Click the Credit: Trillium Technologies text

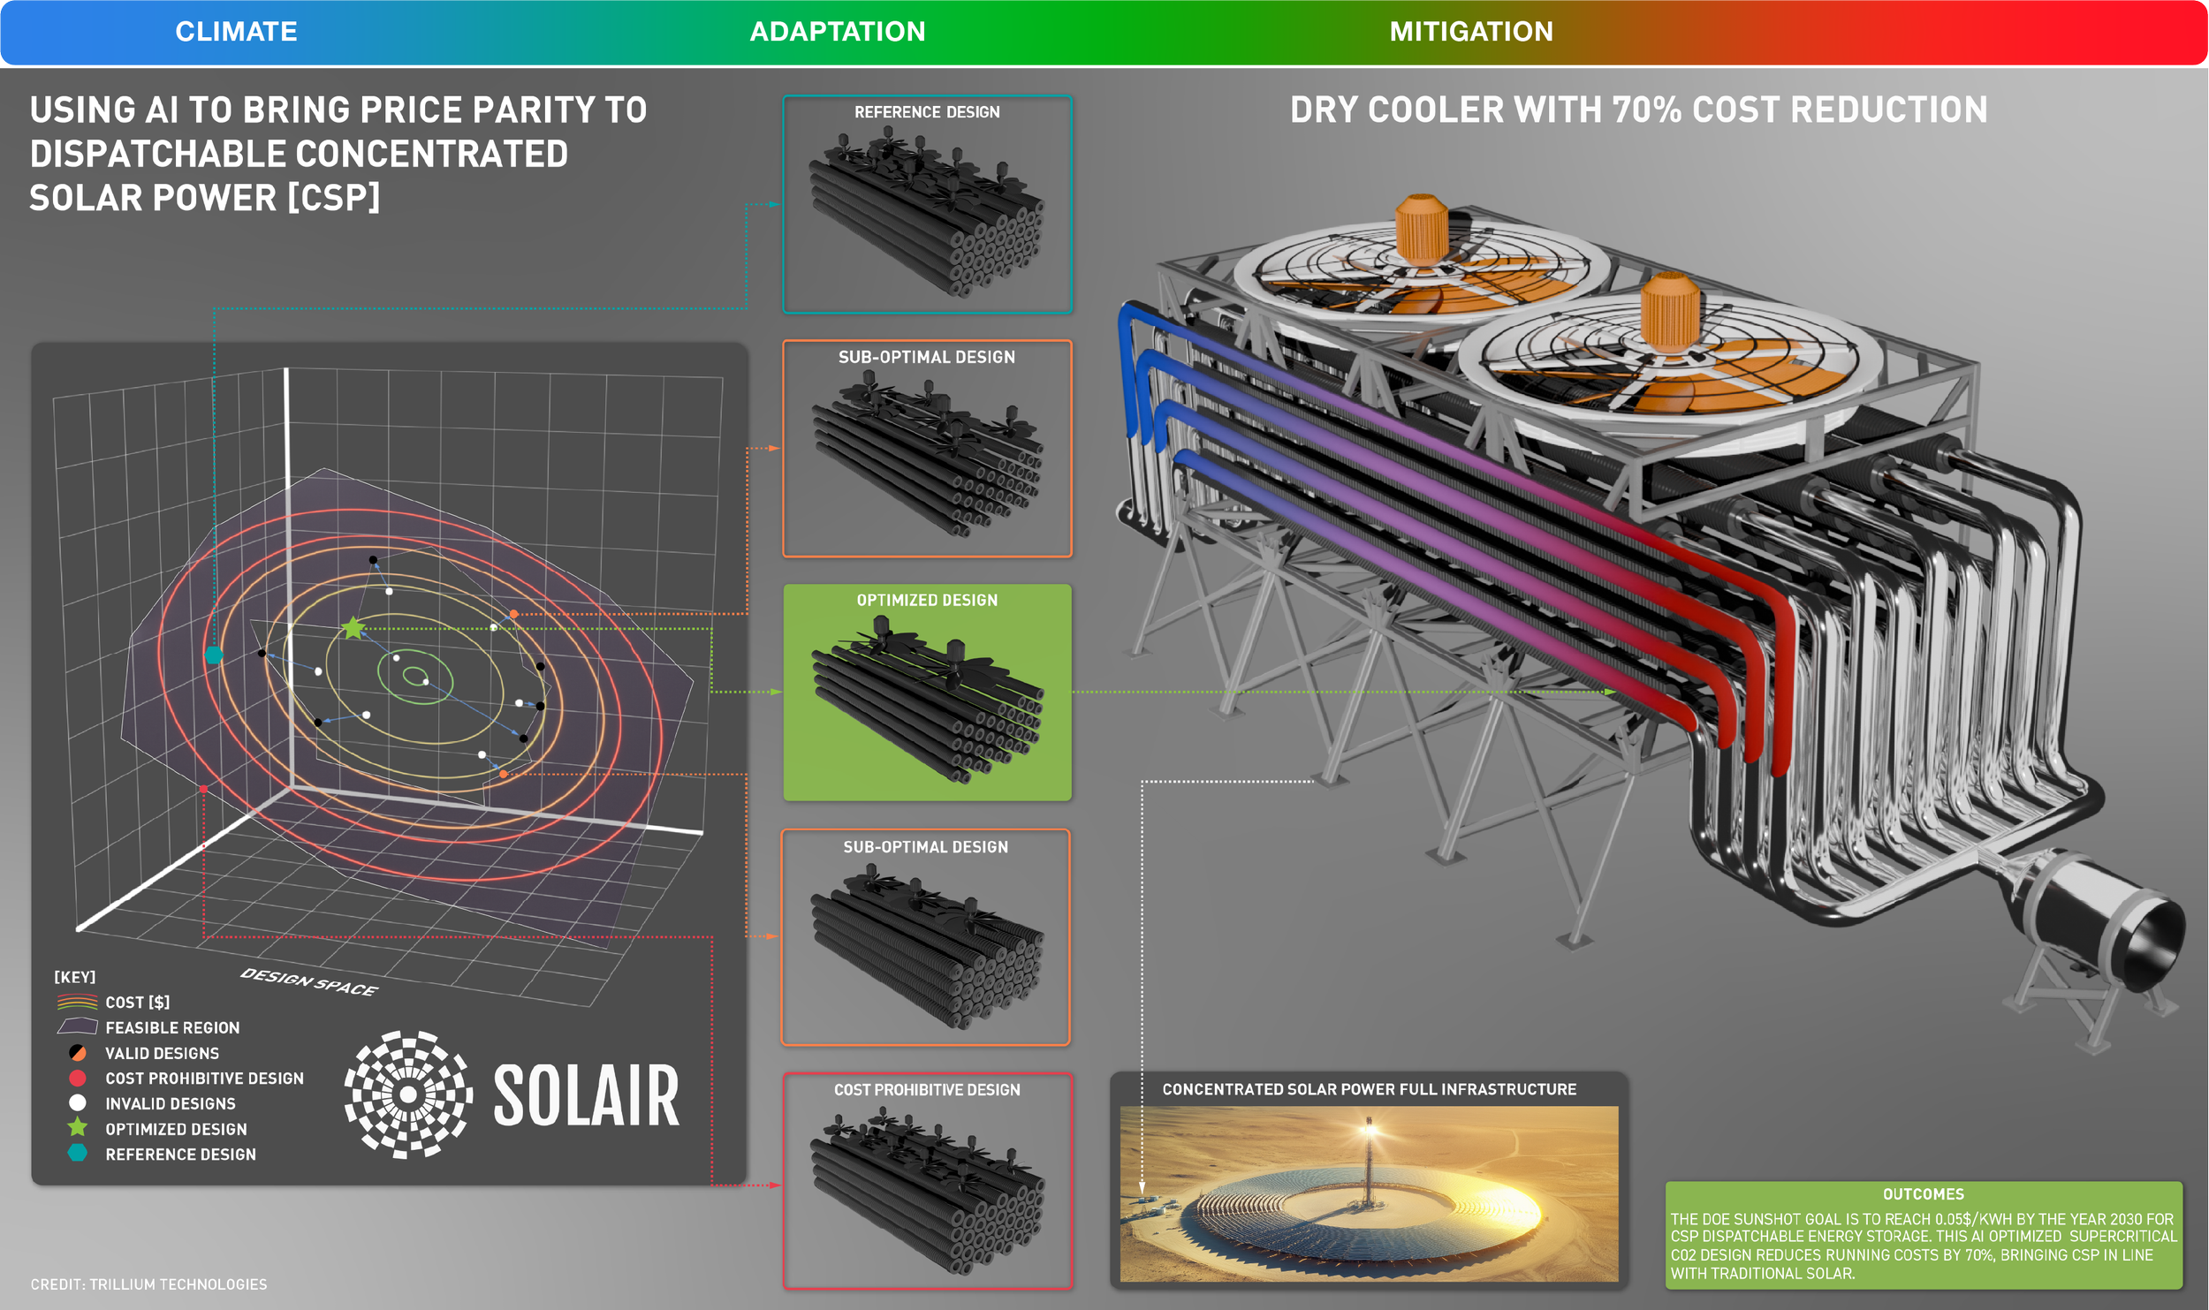(148, 1284)
